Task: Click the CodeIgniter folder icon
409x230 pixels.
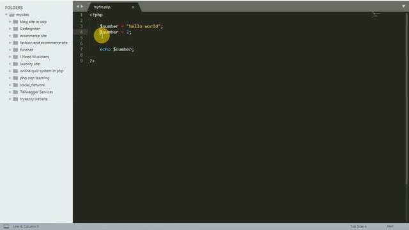Action: [x=15, y=29]
